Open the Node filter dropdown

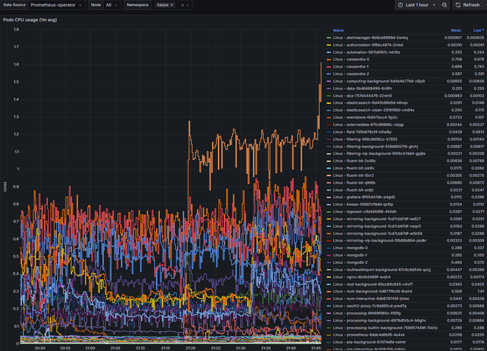[x=112, y=5]
